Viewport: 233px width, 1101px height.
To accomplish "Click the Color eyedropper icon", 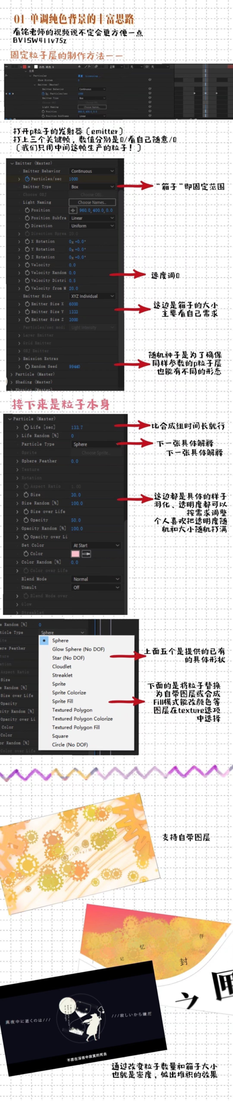I will point(86,554).
